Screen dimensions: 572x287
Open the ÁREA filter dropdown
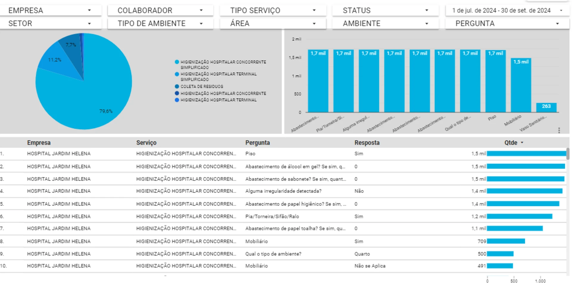273,24
